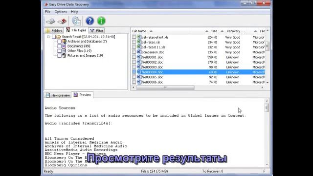The width and height of the screenshot is (313, 176).
Task: Switch to the Filter tab
Action: (x=97, y=30)
